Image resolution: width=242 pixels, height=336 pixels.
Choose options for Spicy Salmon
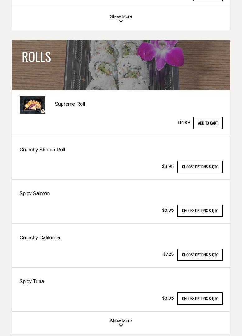click(199, 211)
